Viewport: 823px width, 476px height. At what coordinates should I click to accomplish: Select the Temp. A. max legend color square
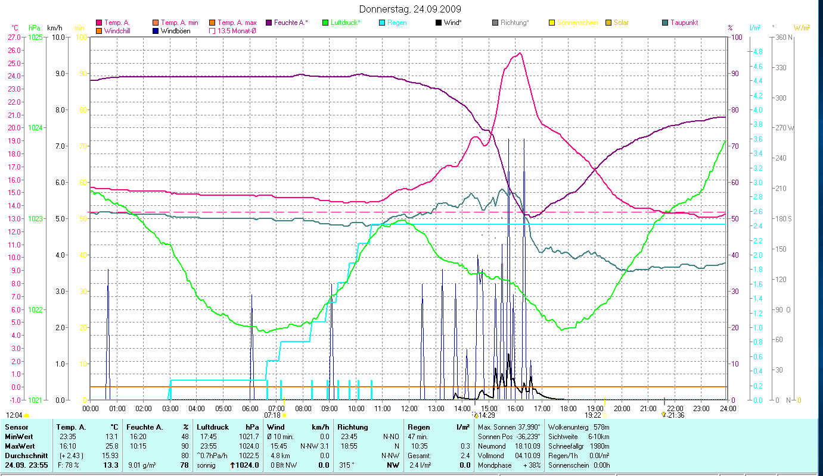pyautogui.click(x=212, y=23)
